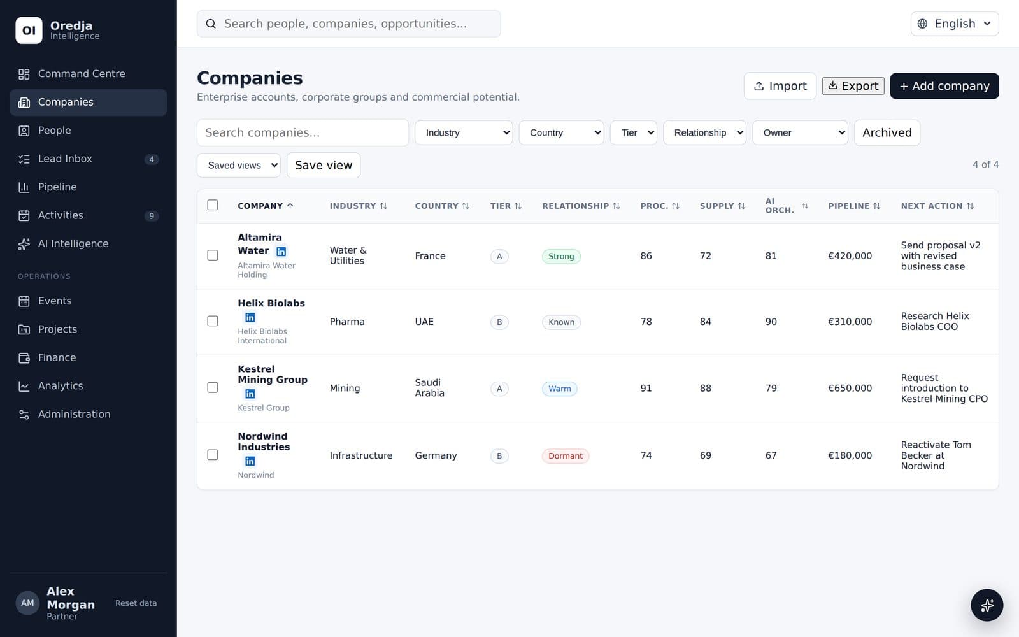Image resolution: width=1019 pixels, height=637 pixels.
Task: Open LinkedIn icon for Helix Biolabs
Action: (250, 317)
